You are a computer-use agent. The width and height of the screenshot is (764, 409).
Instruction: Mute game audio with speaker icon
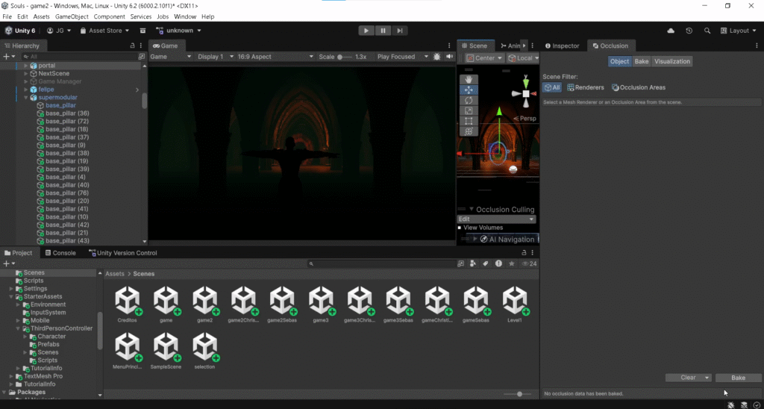[x=449, y=57]
